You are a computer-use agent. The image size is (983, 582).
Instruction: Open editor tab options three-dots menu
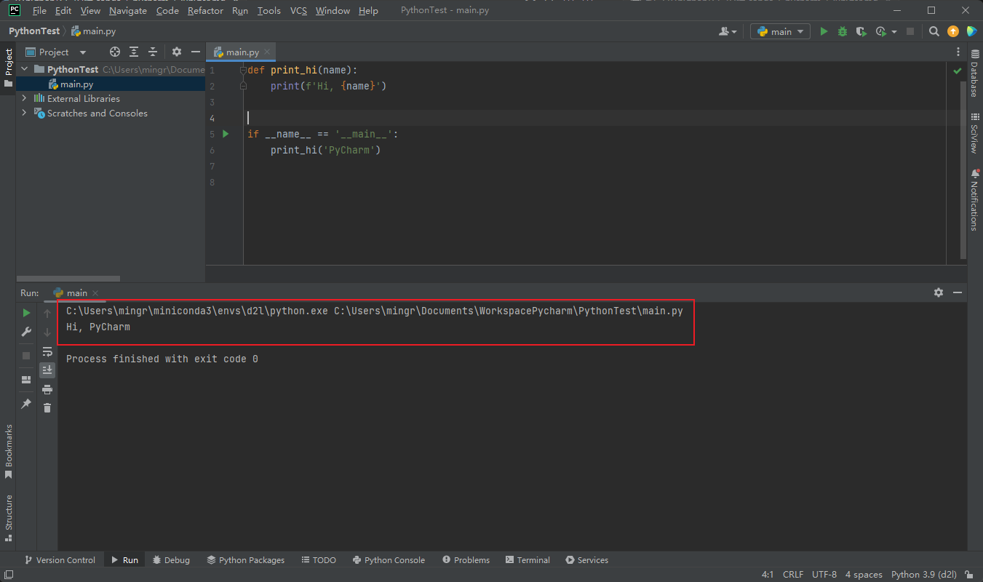pyautogui.click(x=958, y=52)
